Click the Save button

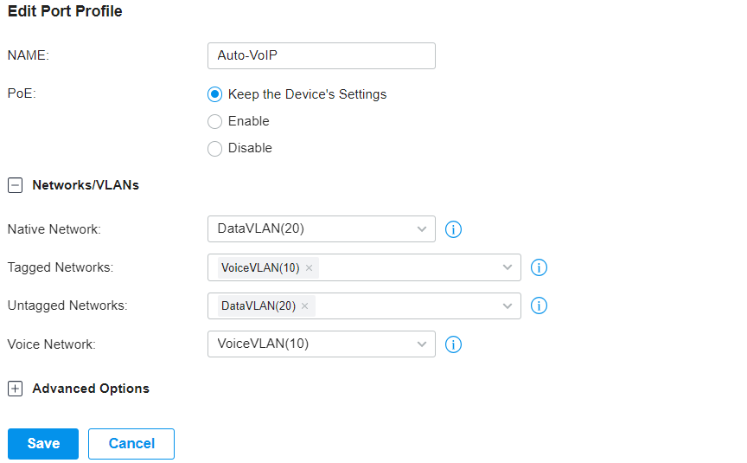point(43,443)
